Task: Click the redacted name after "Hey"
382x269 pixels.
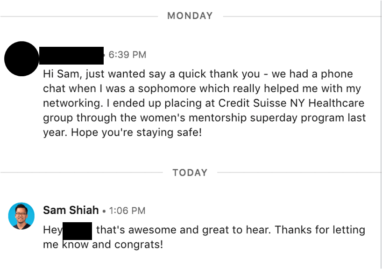Action: [x=77, y=231]
